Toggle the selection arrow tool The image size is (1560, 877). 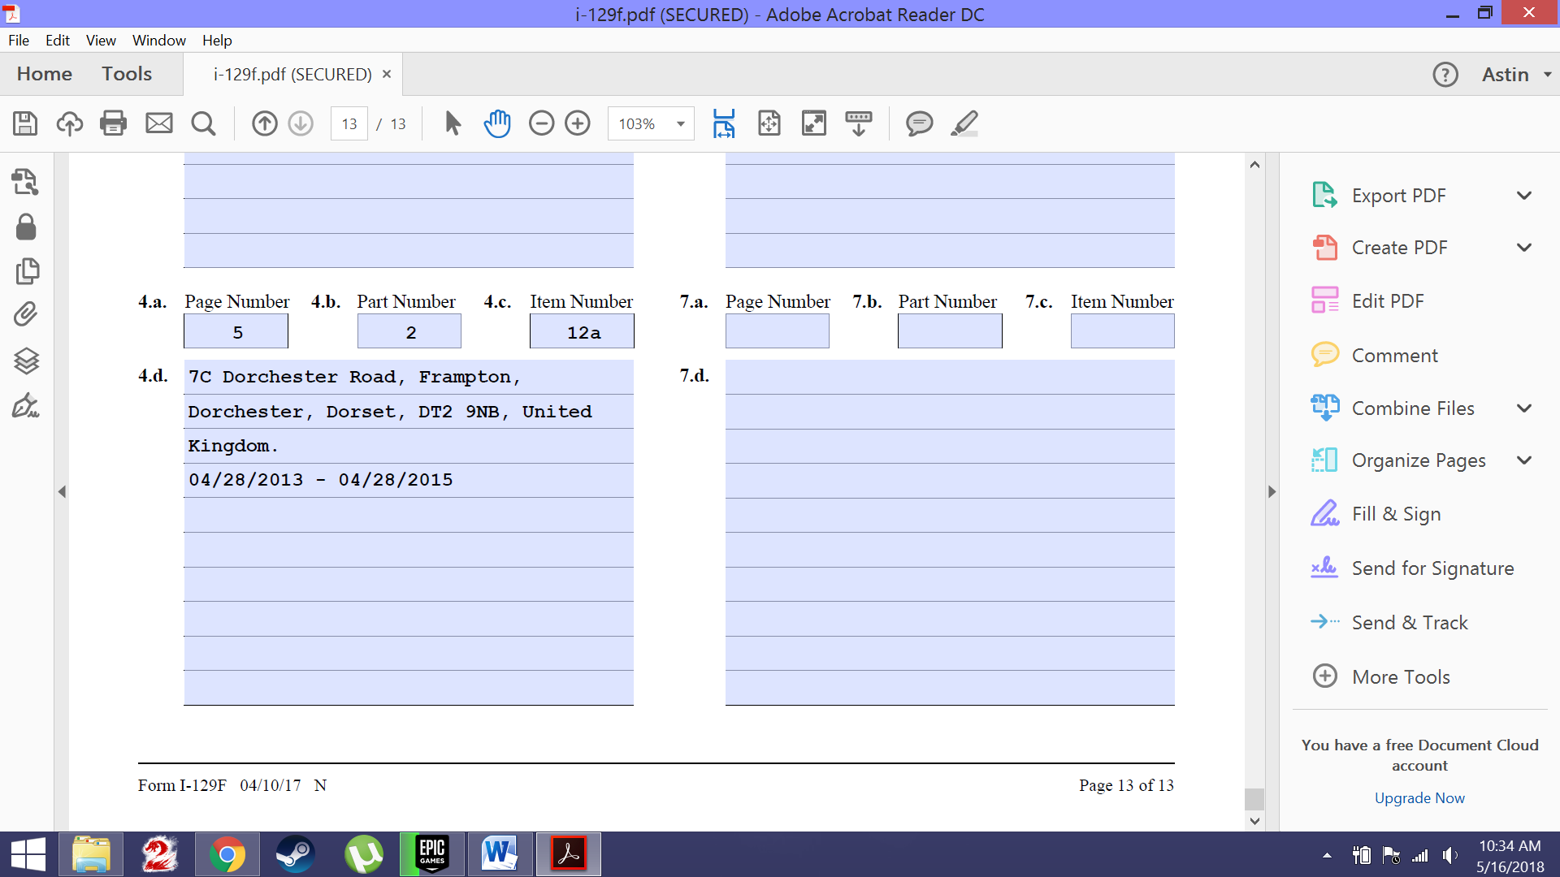pos(453,123)
